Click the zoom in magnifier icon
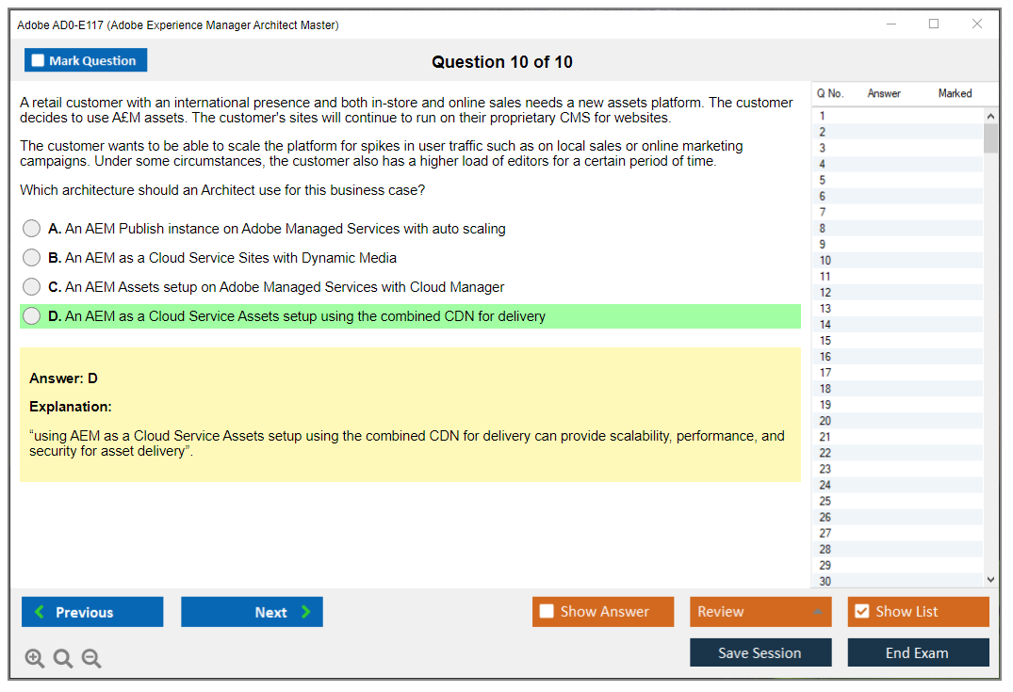Viewport: 1013px width, 692px height. [x=35, y=659]
